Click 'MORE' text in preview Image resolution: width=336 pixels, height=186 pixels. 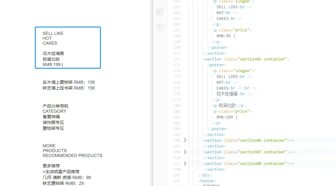tap(49, 146)
